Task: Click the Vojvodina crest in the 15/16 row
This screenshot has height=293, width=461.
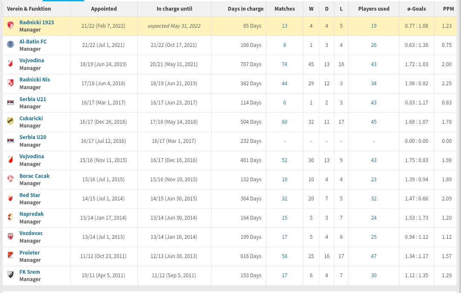Action: (x=10, y=160)
